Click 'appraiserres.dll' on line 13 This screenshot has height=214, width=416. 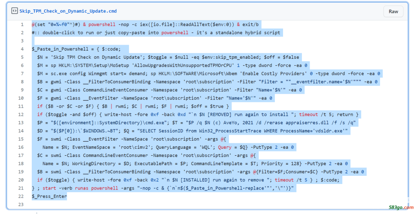coord(307,123)
